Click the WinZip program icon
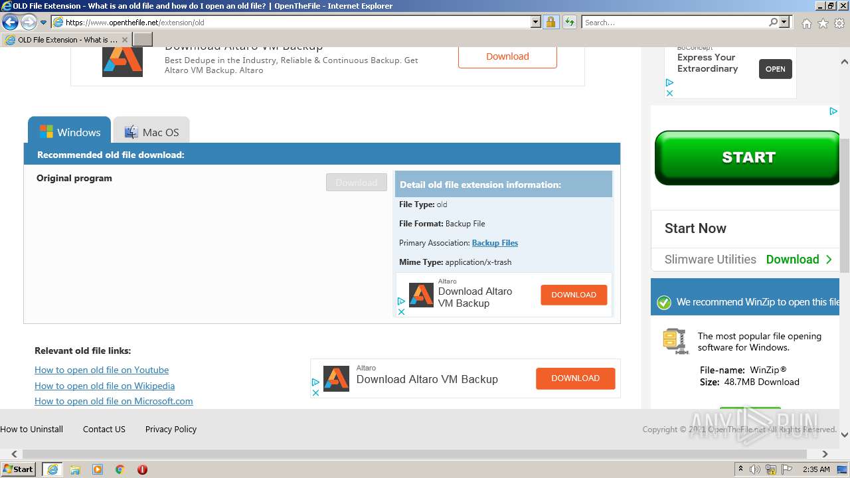This screenshot has width=850, height=478. point(676,341)
